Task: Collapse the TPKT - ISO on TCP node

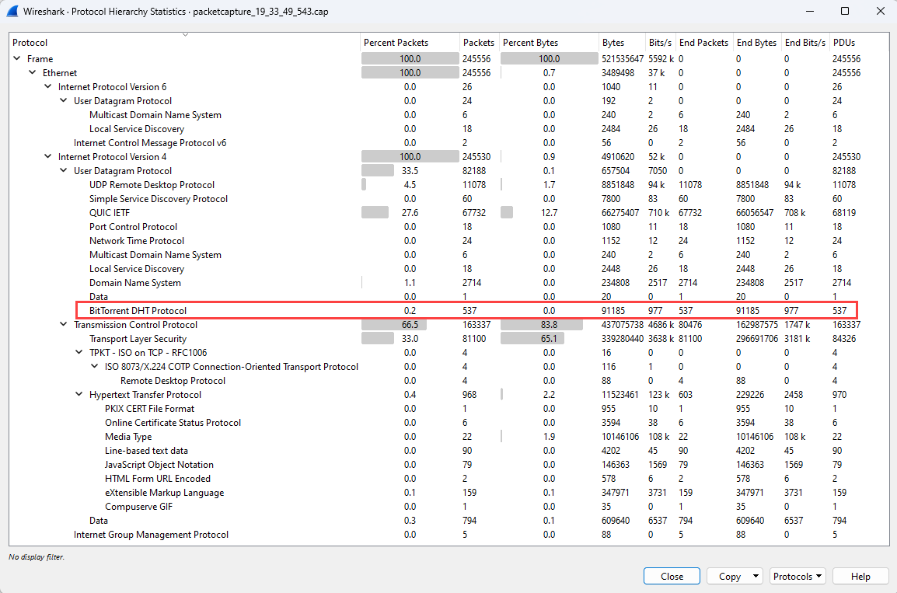Action: (x=78, y=352)
